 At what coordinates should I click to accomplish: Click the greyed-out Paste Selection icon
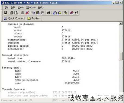point(42,13)
